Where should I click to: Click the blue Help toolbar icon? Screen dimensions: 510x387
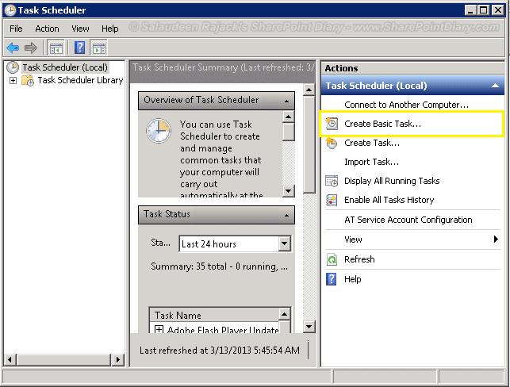tap(80, 48)
